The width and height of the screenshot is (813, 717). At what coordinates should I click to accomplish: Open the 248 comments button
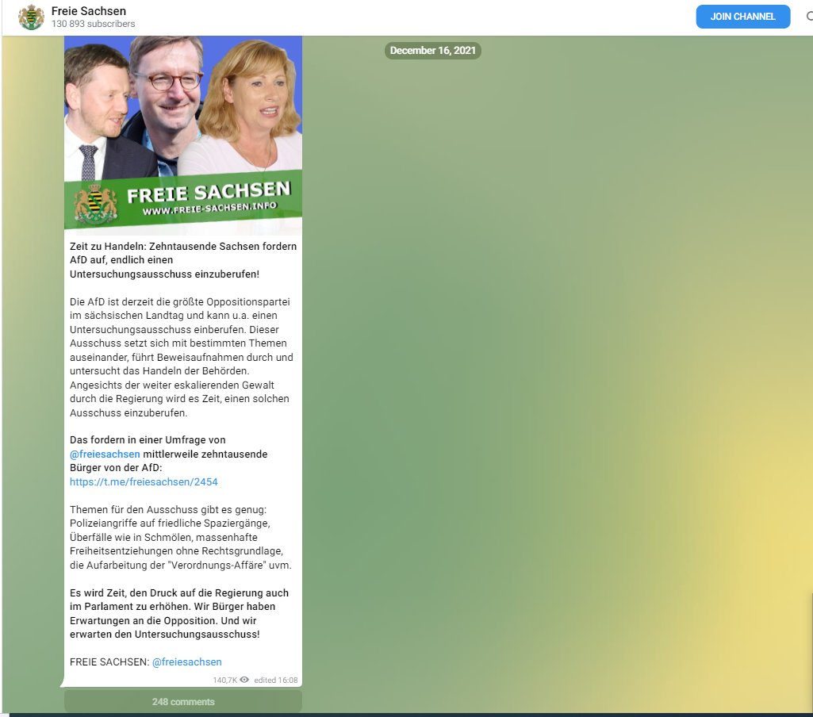183,701
